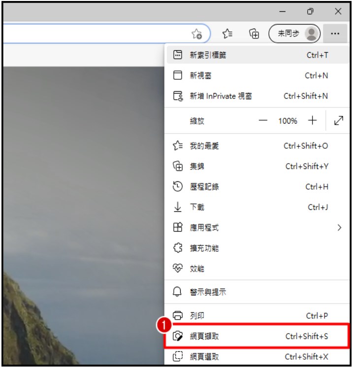
Task: Click the address bar input field
Action: point(96,34)
